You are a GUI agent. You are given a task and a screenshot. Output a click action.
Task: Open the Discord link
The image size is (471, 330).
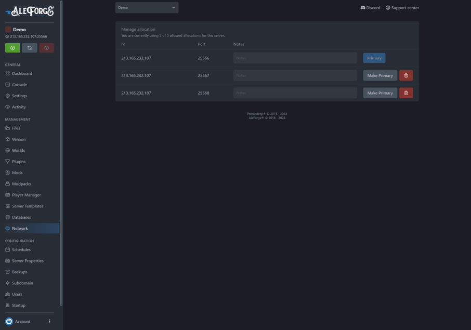coord(370,8)
